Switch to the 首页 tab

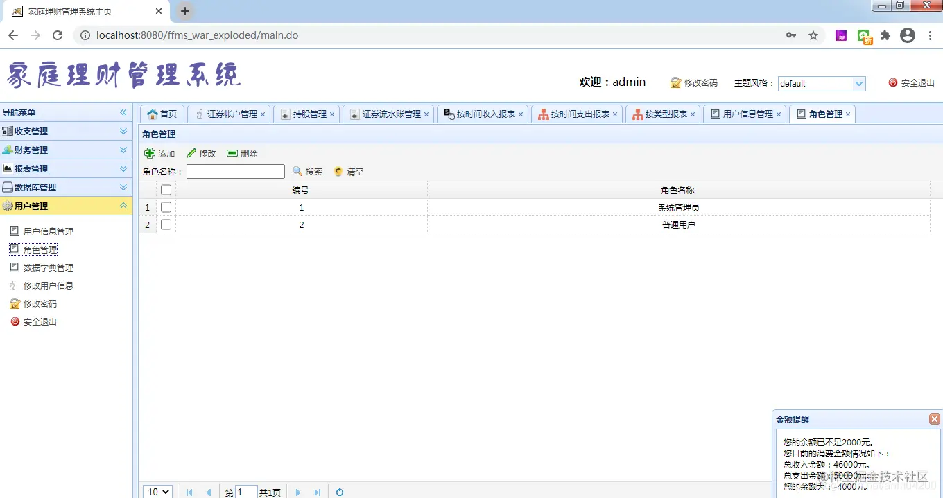pyautogui.click(x=161, y=114)
